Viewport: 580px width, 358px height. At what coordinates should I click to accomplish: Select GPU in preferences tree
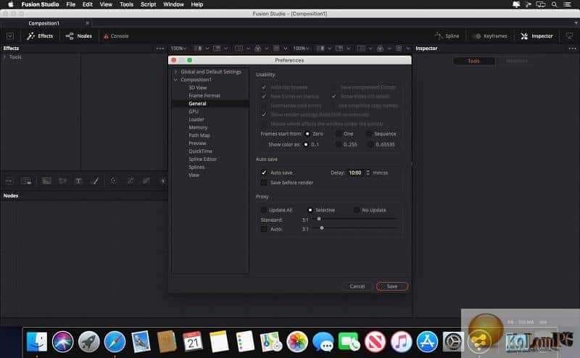(x=194, y=112)
